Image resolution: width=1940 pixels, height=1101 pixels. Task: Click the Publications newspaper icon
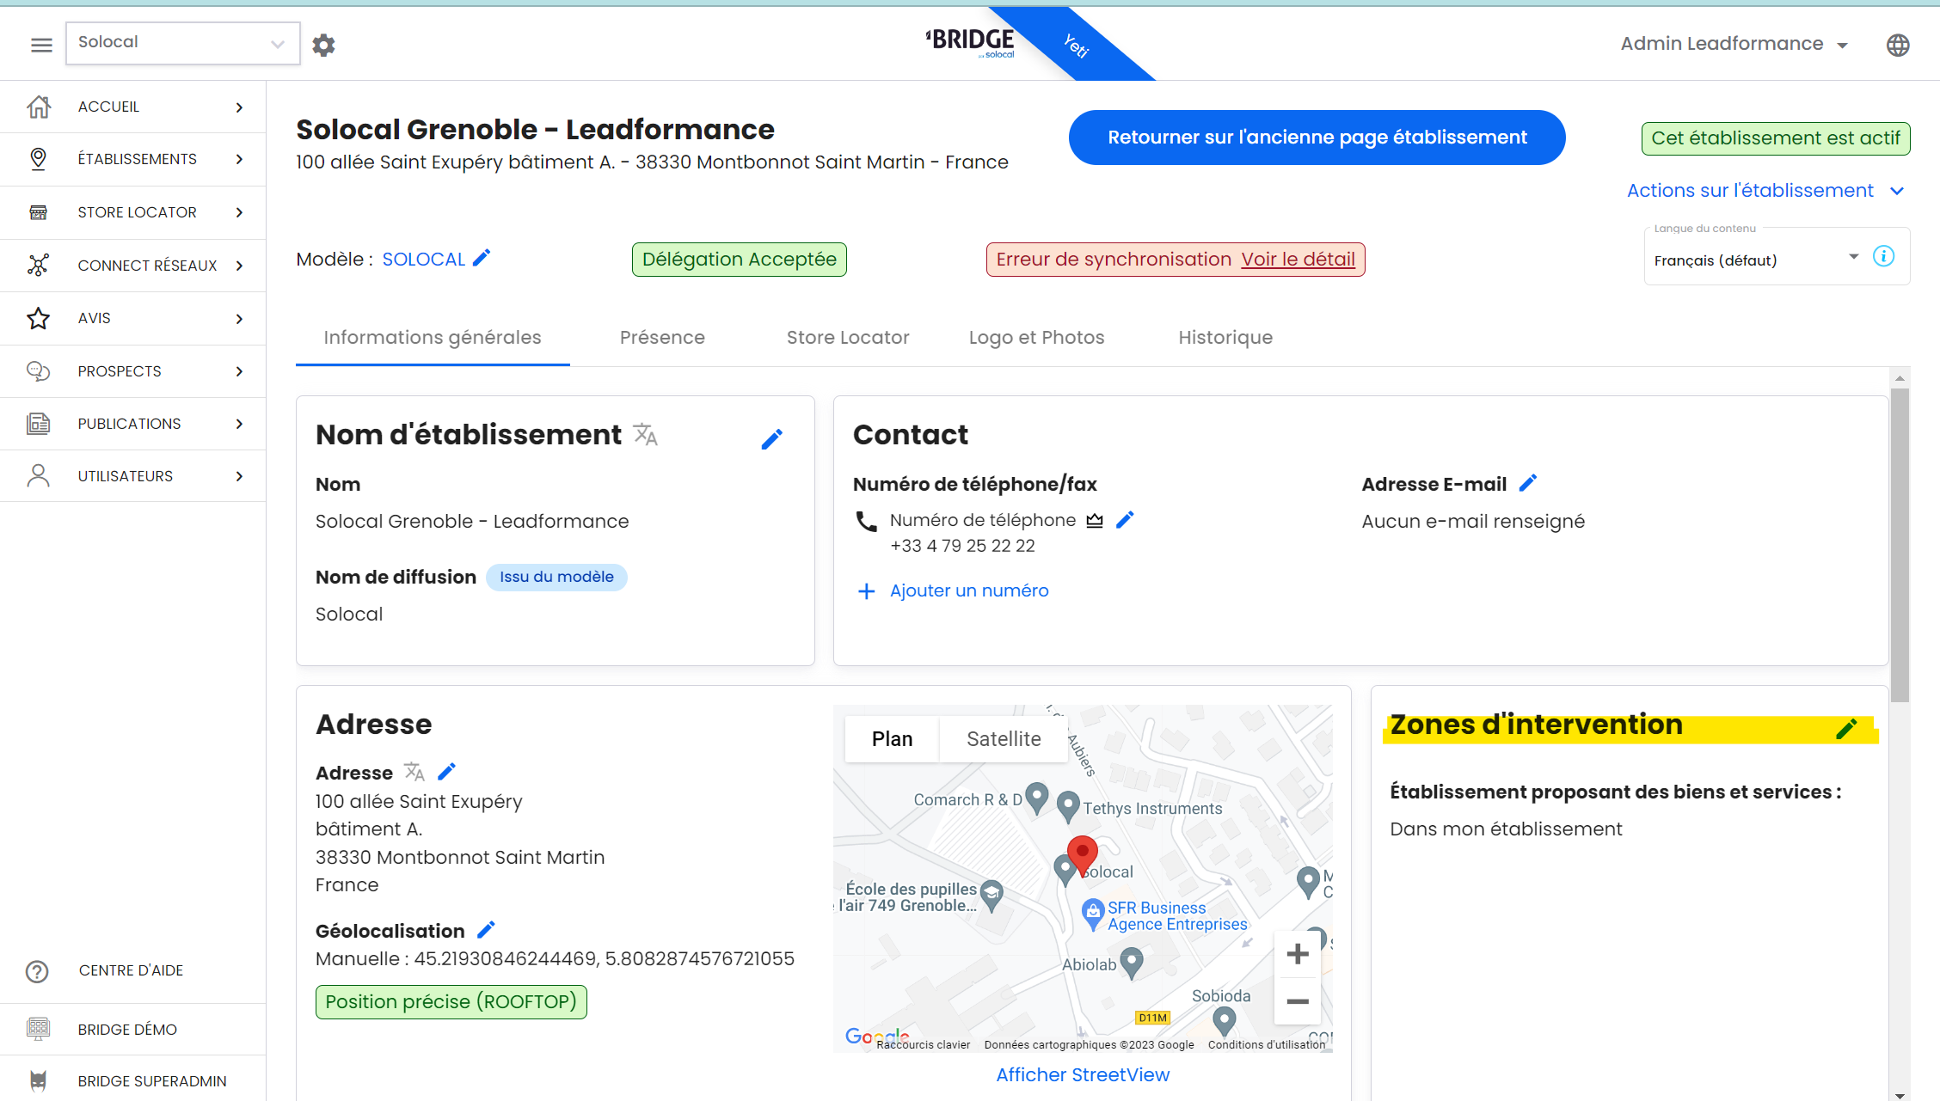[x=38, y=424]
